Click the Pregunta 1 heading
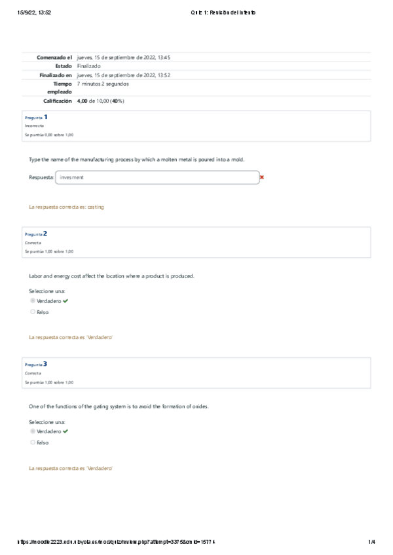The height and width of the screenshot is (555, 393). (x=36, y=117)
